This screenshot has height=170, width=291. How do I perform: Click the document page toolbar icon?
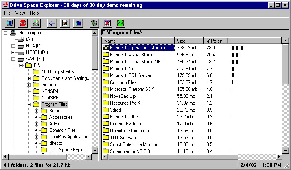[x=65, y=23]
